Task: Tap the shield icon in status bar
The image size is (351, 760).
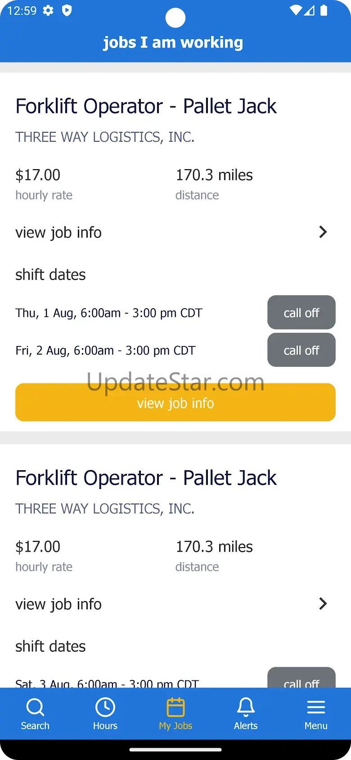Action: (67, 10)
